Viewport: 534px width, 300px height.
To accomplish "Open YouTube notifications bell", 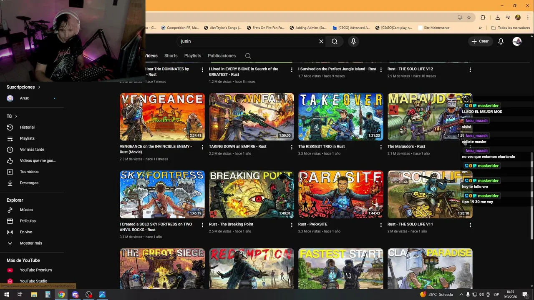I will coord(501,41).
